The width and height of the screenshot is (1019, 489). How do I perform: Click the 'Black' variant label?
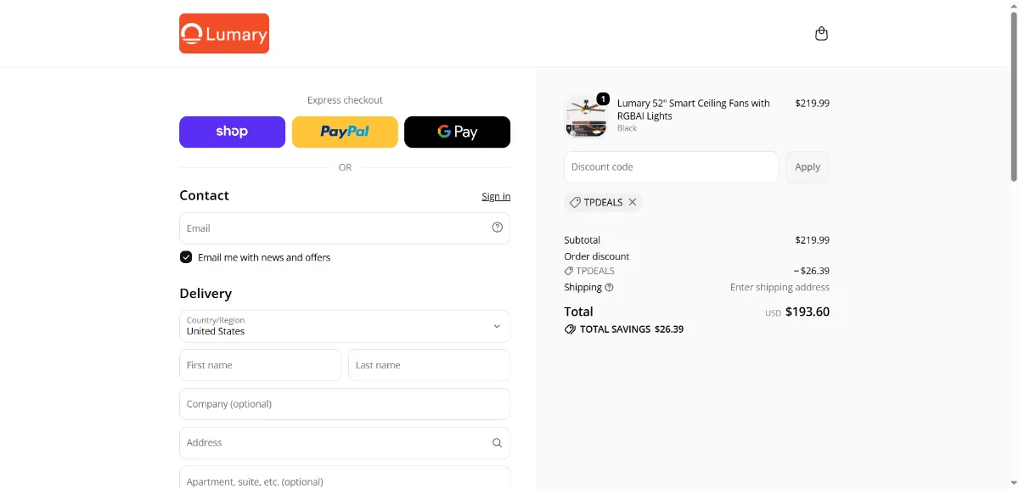(627, 128)
